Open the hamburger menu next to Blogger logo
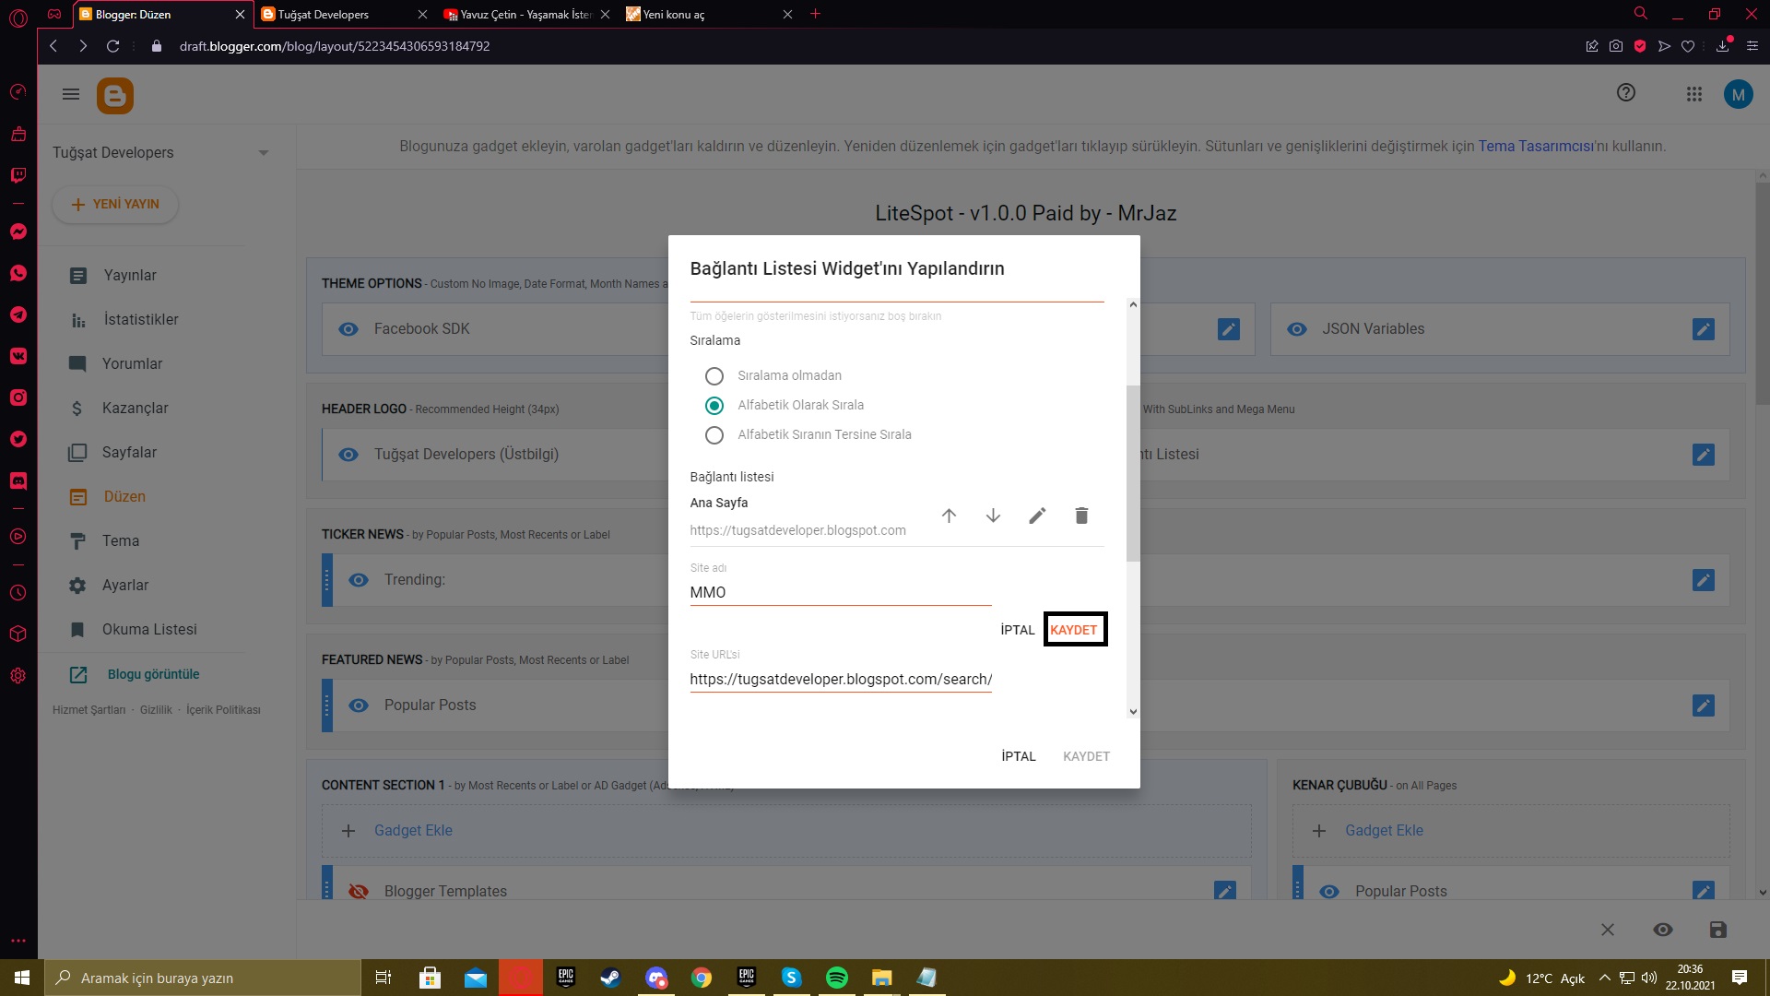This screenshot has width=1770, height=996. click(71, 94)
